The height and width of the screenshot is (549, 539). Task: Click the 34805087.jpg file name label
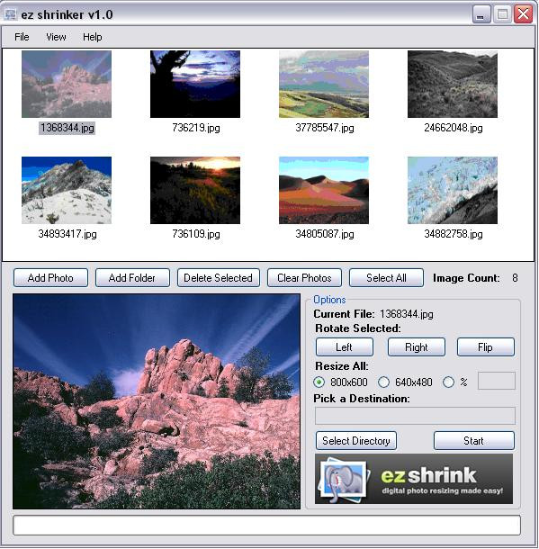coord(325,234)
